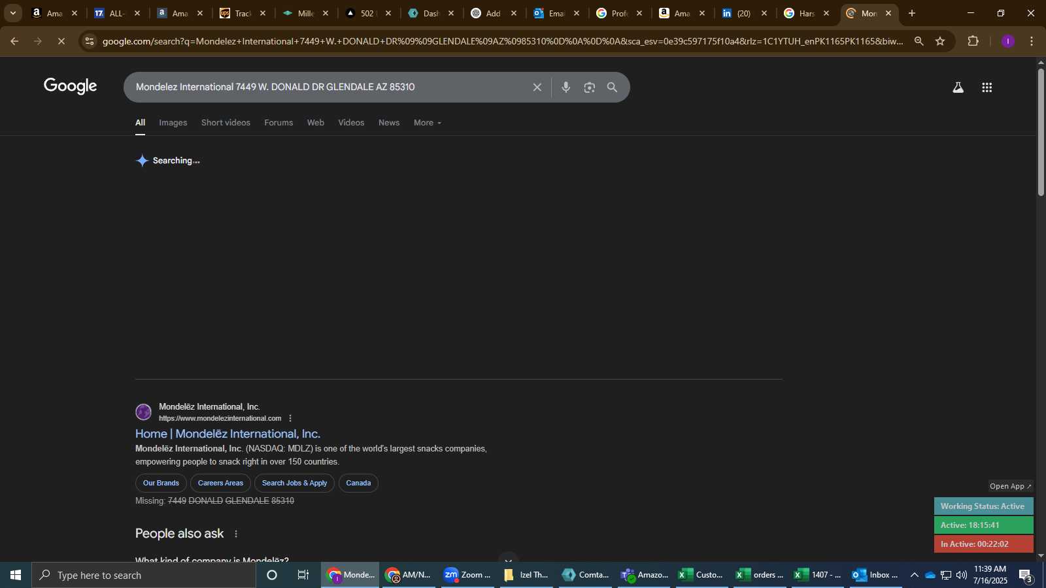Open notification center in taskbar
Image resolution: width=1046 pixels, height=588 pixels.
(x=1026, y=576)
